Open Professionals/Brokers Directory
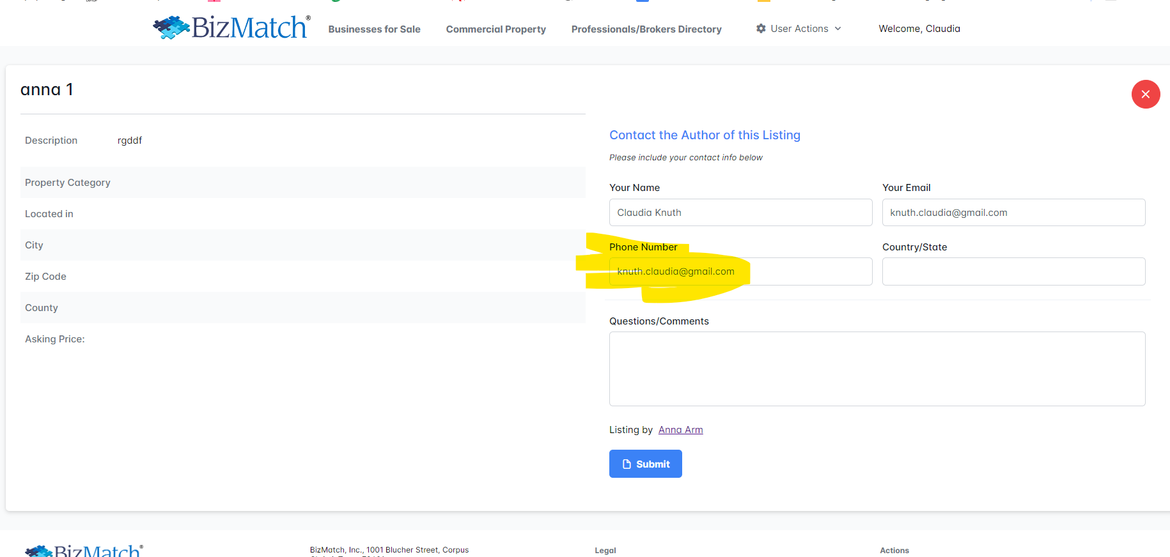Image resolution: width=1170 pixels, height=557 pixels. pos(646,29)
